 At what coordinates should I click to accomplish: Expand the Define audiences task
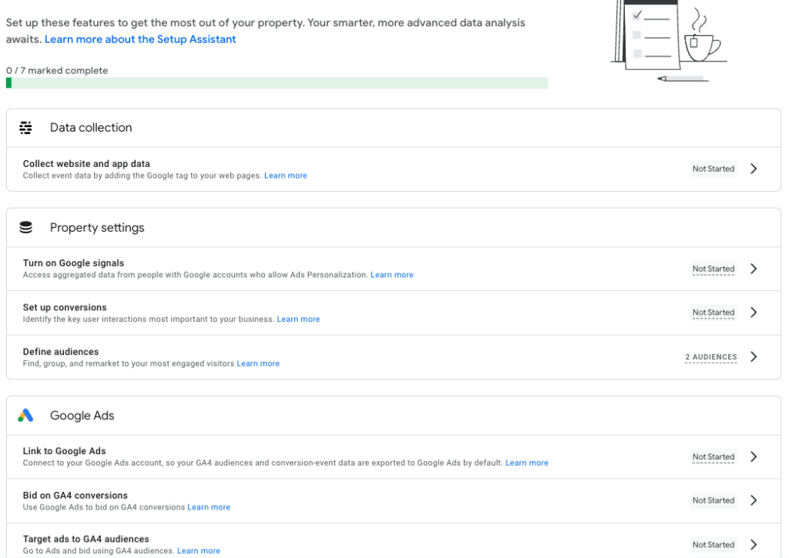[x=754, y=356]
